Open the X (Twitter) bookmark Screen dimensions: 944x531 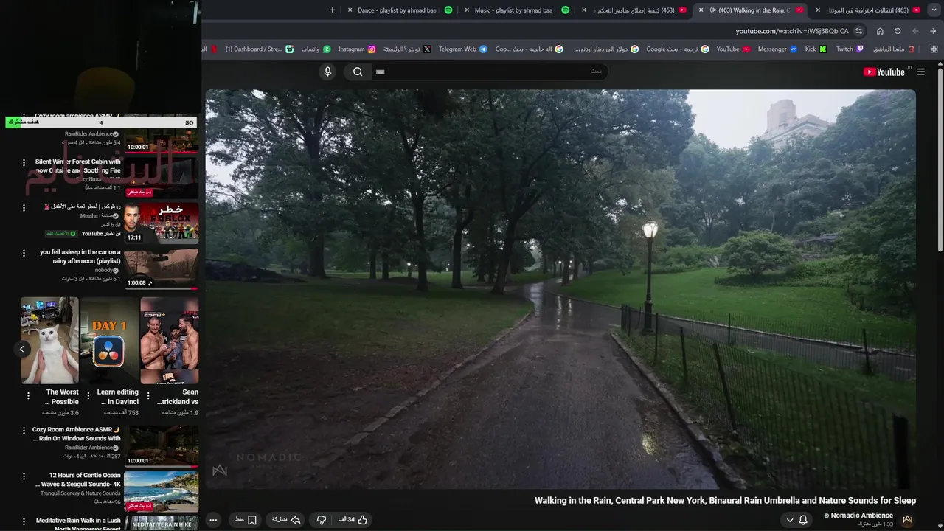click(407, 49)
